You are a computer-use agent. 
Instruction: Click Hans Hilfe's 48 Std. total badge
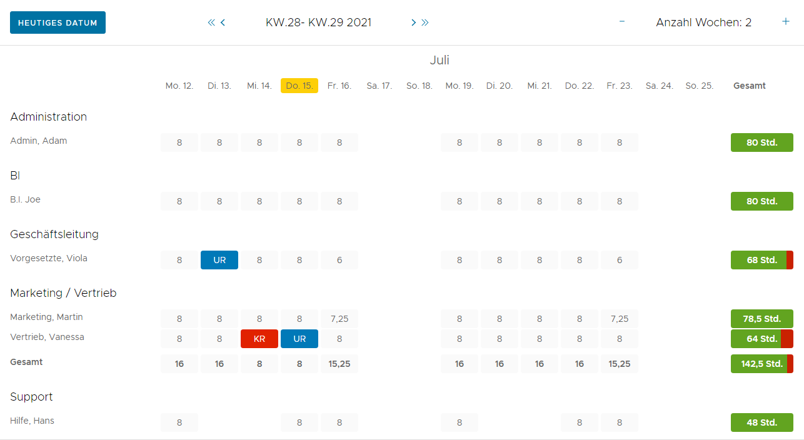pyautogui.click(x=761, y=422)
